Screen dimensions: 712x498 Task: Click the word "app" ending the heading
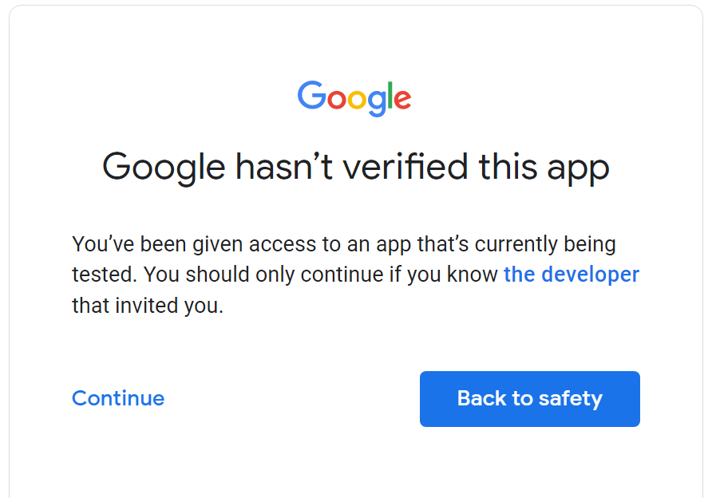[x=578, y=171]
